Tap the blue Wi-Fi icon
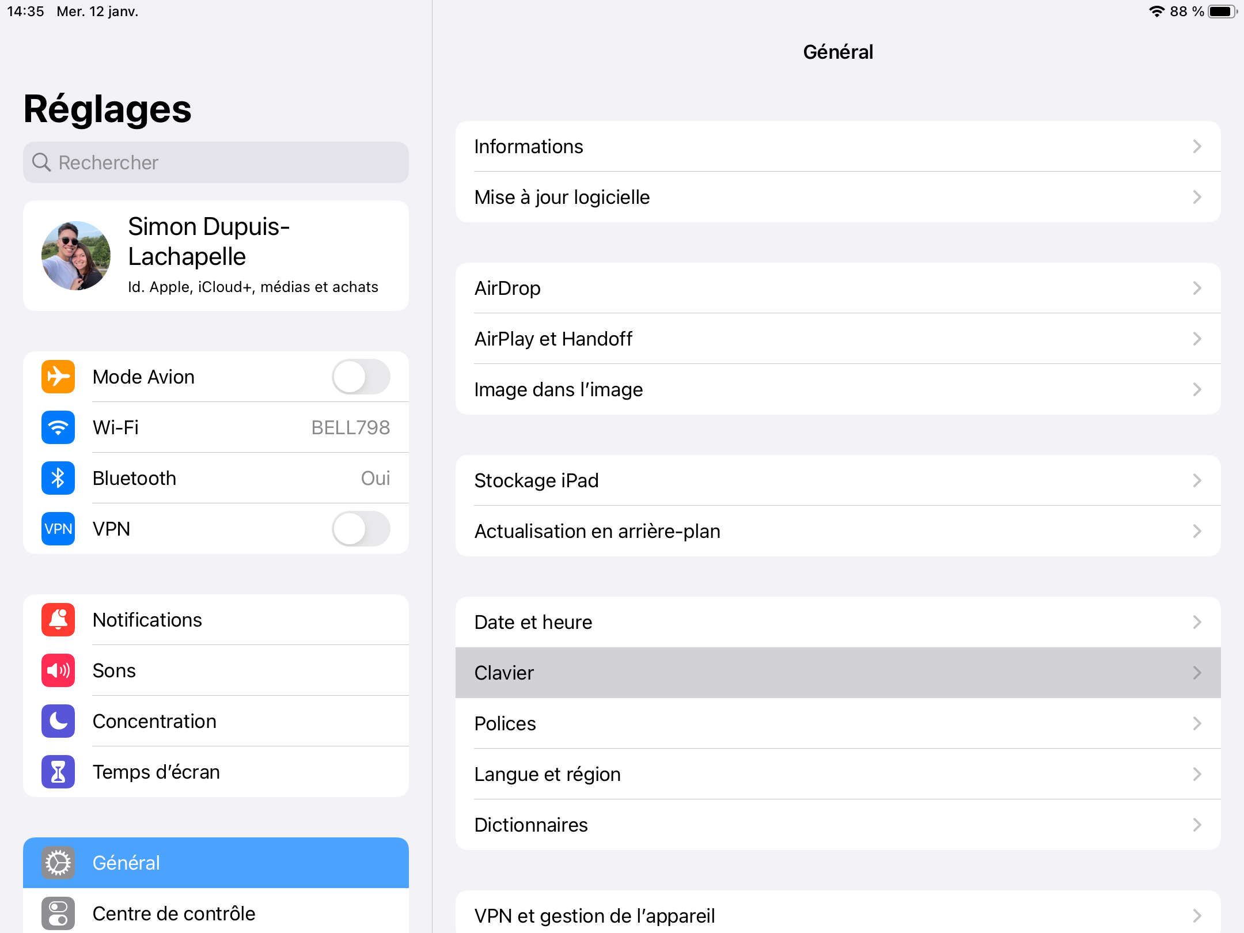The width and height of the screenshot is (1244, 933). [58, 427]
